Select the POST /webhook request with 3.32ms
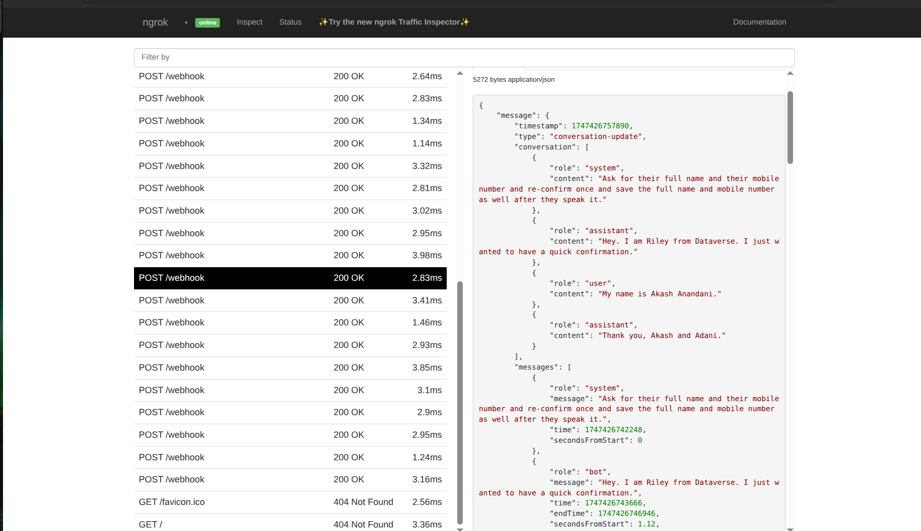The image size is (921, 531). (290, 166)
